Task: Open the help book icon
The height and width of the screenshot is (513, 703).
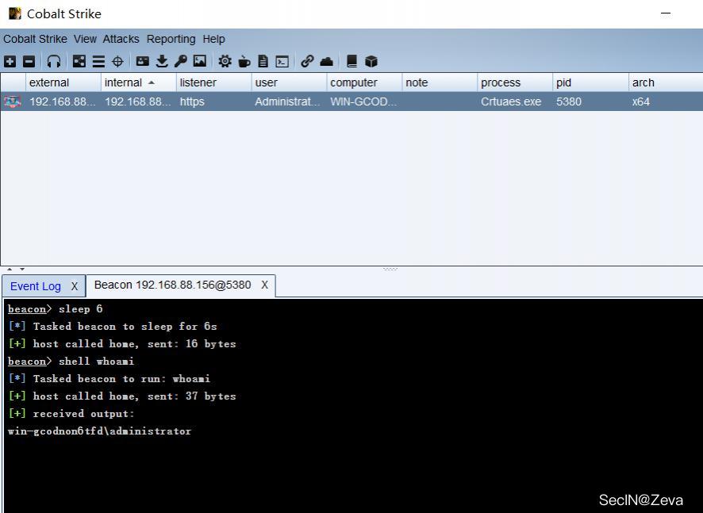Action: (352, 61)
